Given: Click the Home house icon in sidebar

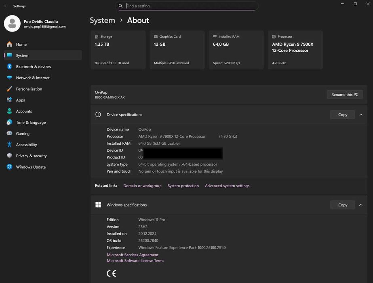Looking at the screenshot, I should pyautogui.click(x=10, y=44).
